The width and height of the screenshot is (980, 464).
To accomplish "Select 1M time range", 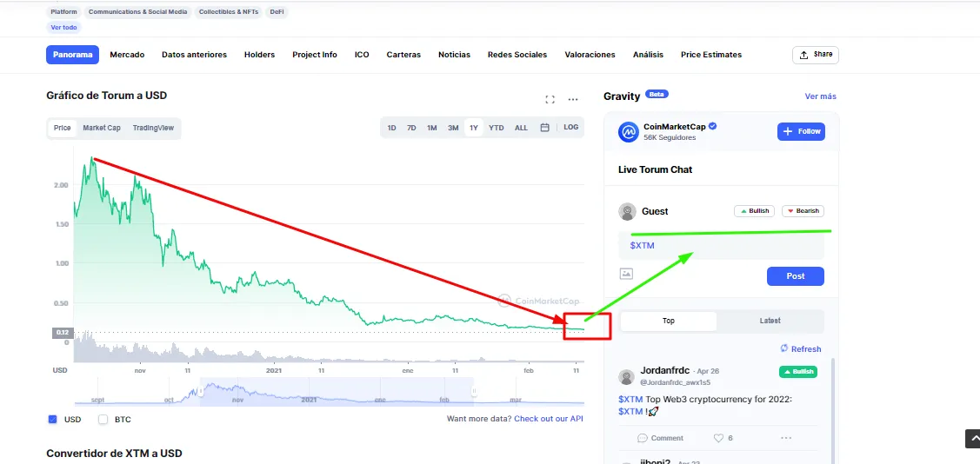I will click(x=432, y=128).
